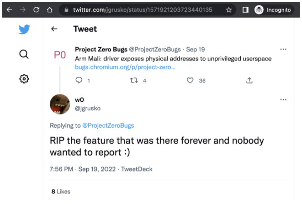View the 8 Likes list
This screenshot has width=302, height=204.
pos(61,192)
